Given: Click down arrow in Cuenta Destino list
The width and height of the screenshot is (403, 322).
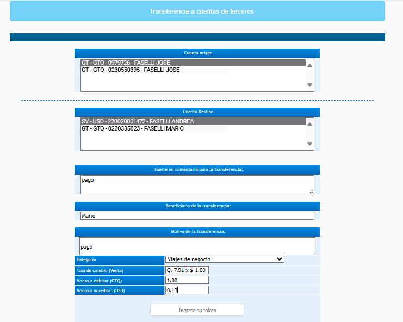Looking at the screenshot, I should tap(309, 144).
